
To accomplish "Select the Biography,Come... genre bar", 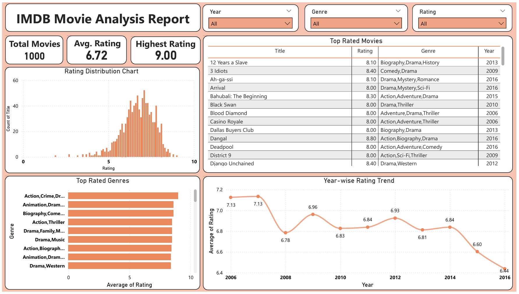I will (x=121, y=213).
